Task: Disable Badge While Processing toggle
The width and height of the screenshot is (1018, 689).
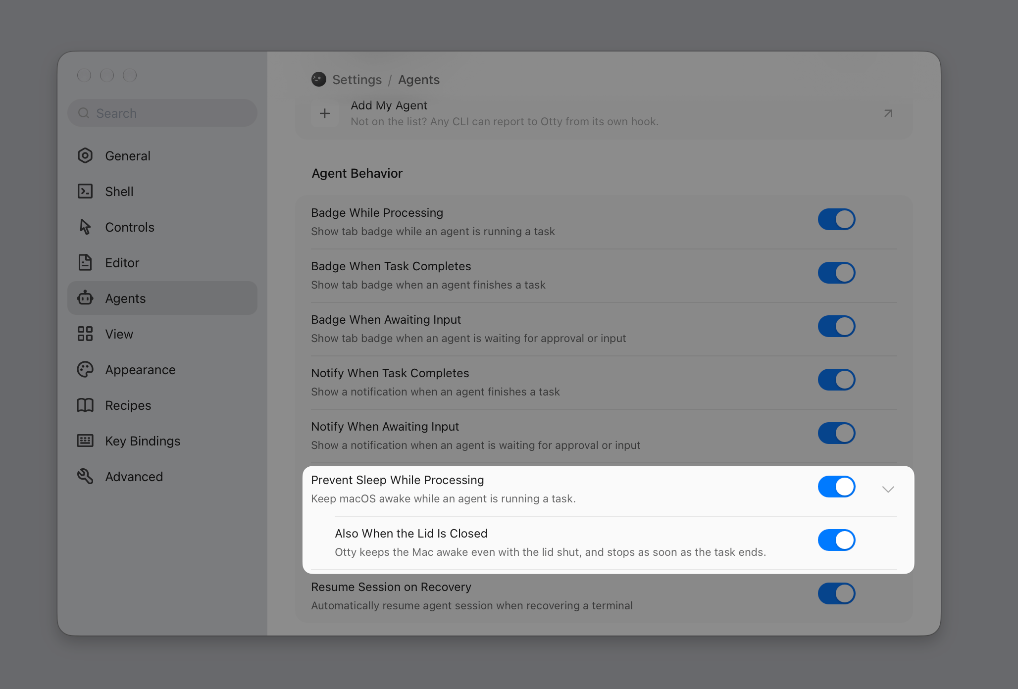Action: point(837,219)
